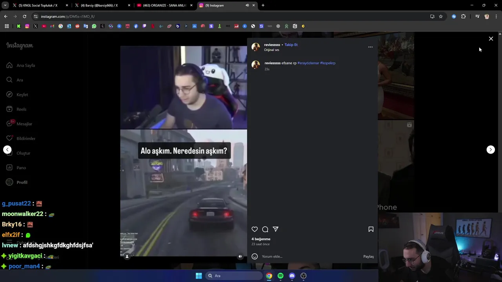Click browser back button

click(5, 16)
